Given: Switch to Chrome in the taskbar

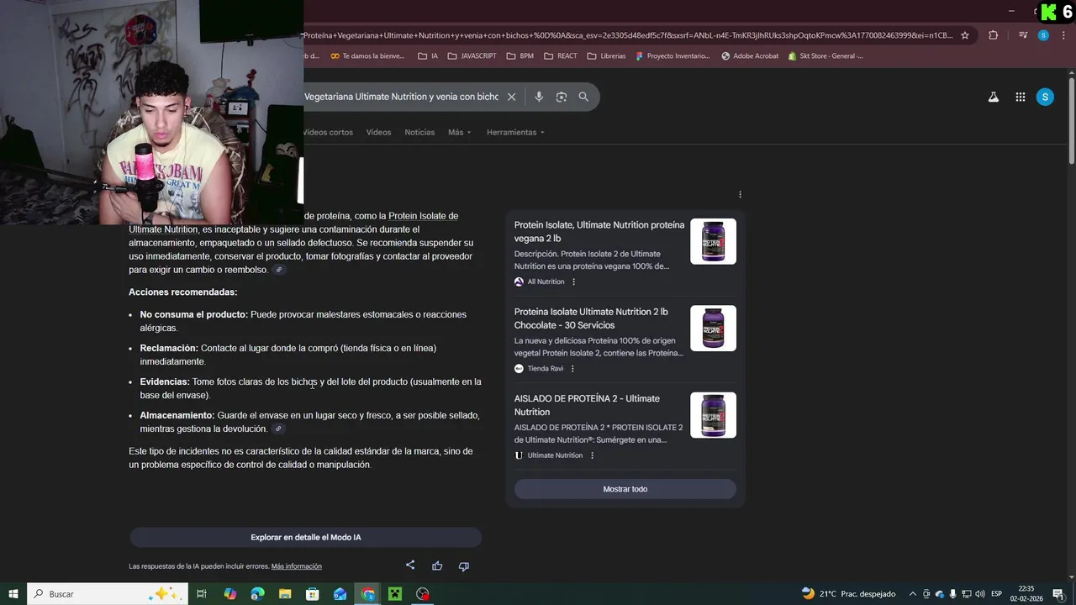Looking at the screenshot, I should click(368, 594).
